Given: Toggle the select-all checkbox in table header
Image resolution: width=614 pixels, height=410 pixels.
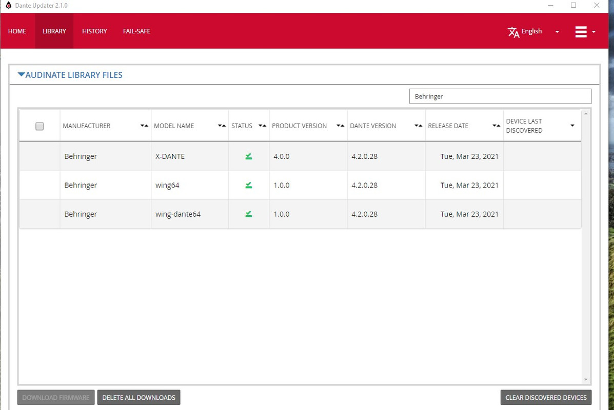Looking at the screenshot, I should click(39, 126).
